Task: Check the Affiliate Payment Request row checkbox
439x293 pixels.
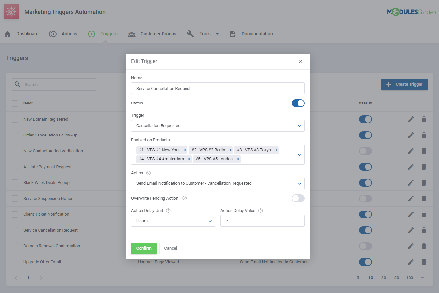Action: tap(15, 167)
